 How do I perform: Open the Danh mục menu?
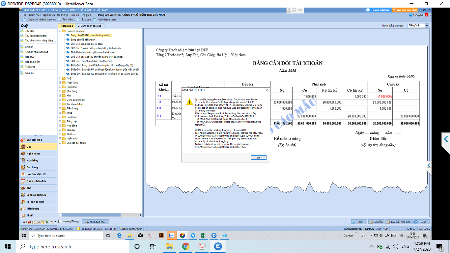(35, 15)
